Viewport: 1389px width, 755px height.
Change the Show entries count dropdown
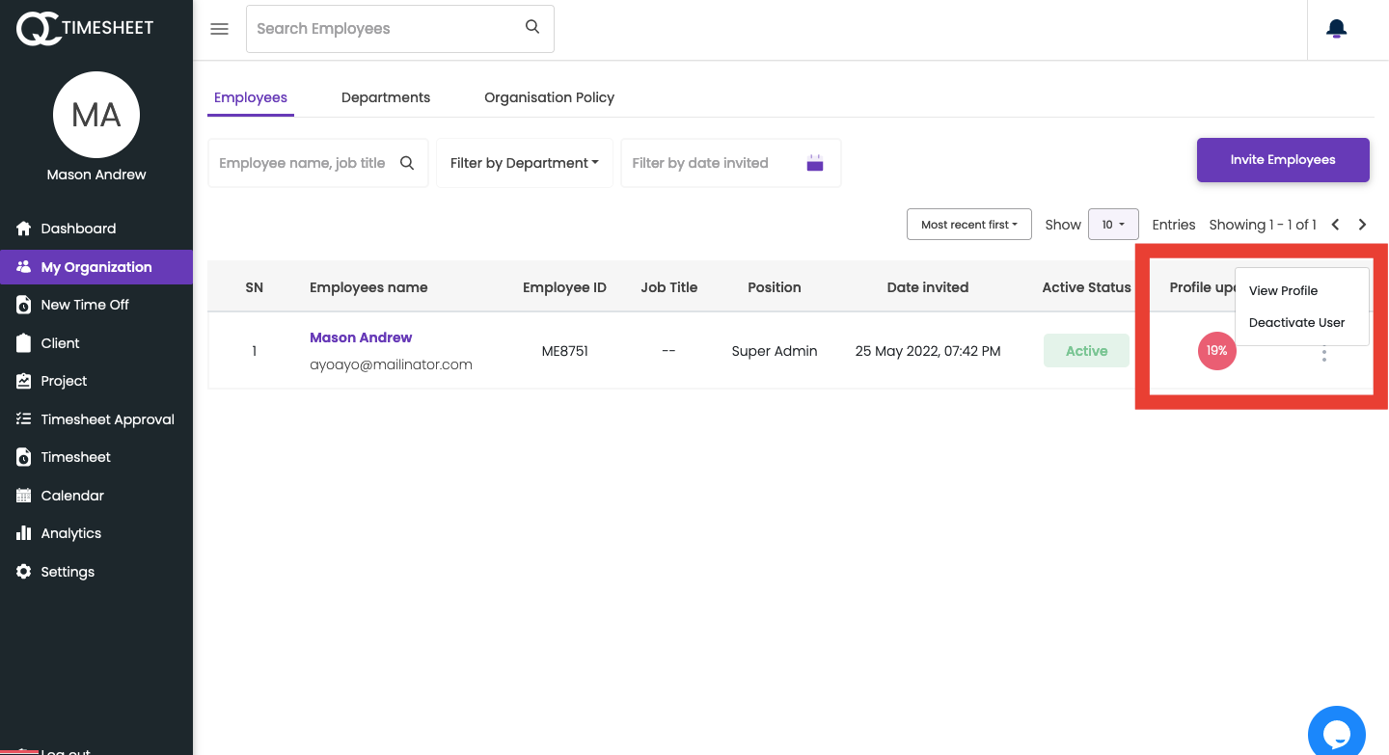tap(1113, 224)
